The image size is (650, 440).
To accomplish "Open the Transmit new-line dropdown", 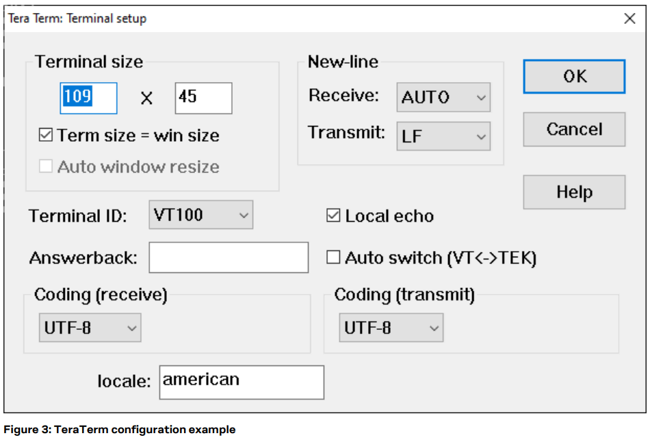I will (x=443, y=136).
